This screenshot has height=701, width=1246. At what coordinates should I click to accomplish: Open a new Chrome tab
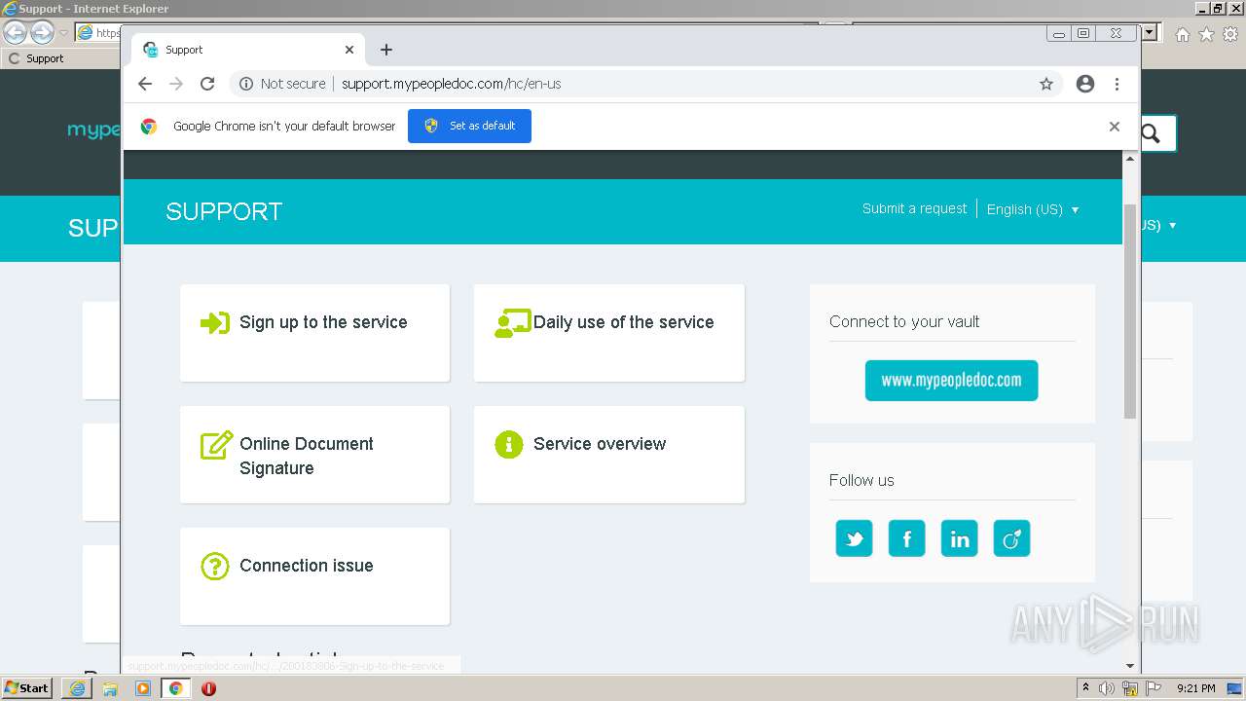[x=386, y=50]
